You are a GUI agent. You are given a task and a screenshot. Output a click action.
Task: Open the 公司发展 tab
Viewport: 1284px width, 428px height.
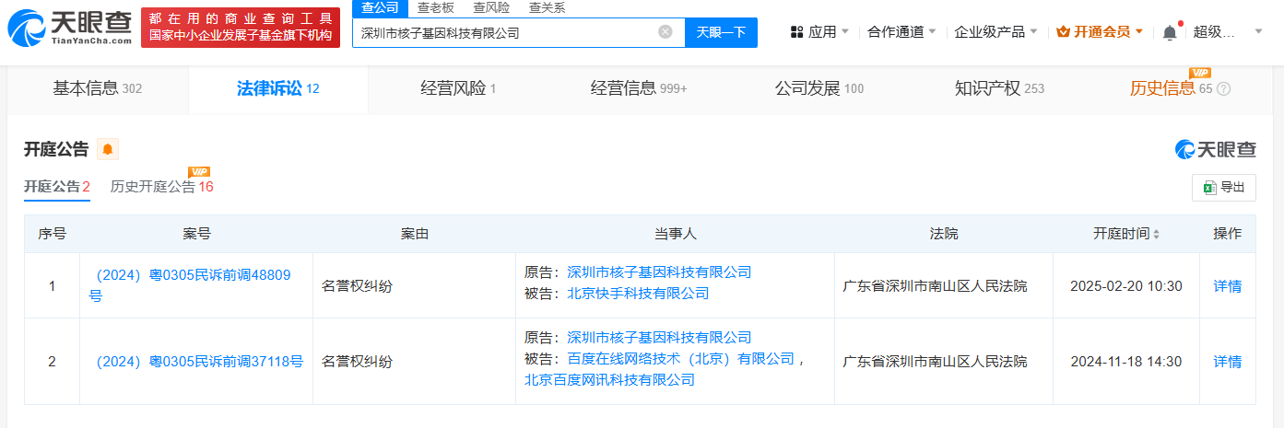pos(819,89)
